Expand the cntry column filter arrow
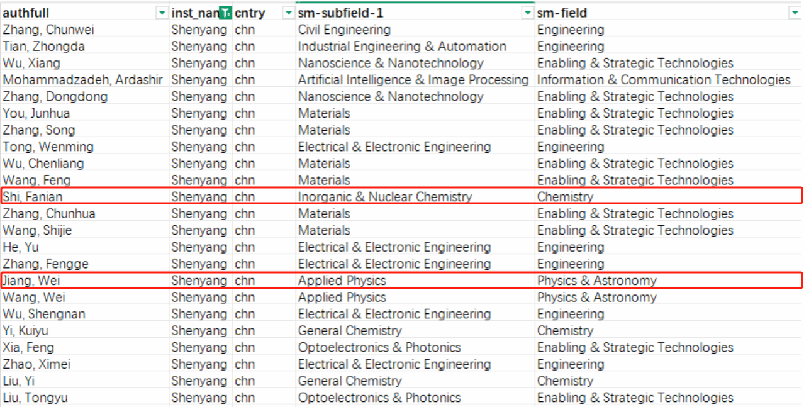The image size is (804, 407). 289,13
